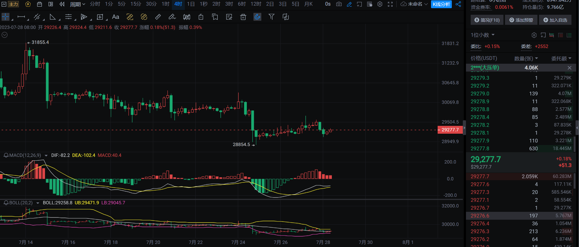Toggle the magnet snap mode
The width and height of the screenshot is (579, 247).
click(x=257, y=17)
